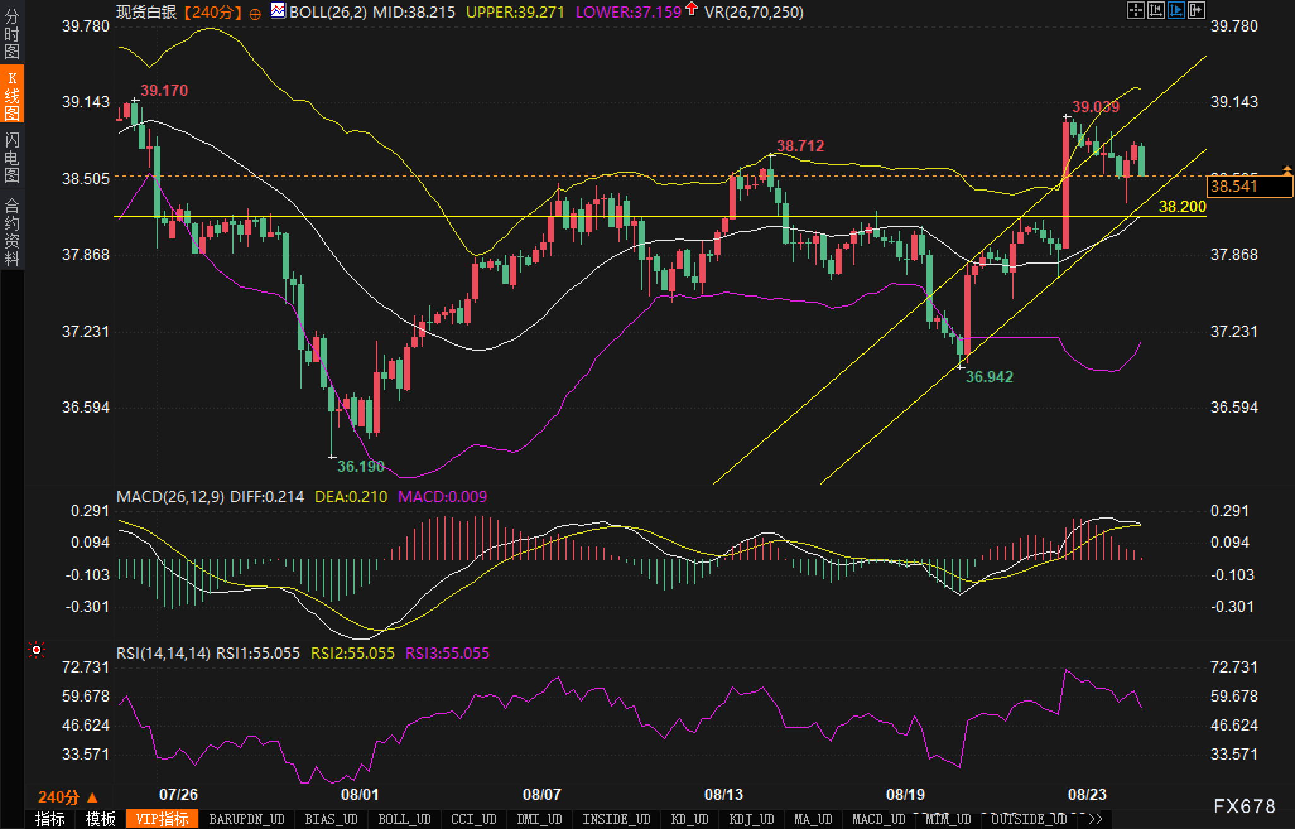Viewport: 1295px width, 829px height.
Task: Expand more indicator tabs with >> arrow
Action: (1096, 819)
